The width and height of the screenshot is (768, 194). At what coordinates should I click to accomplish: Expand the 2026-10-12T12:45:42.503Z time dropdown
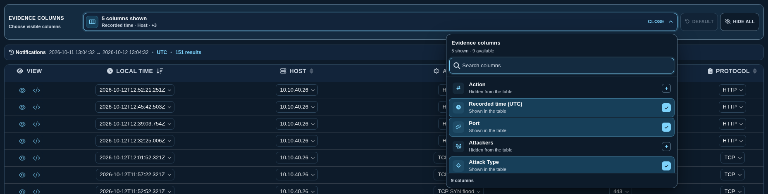tap(135, 107)
